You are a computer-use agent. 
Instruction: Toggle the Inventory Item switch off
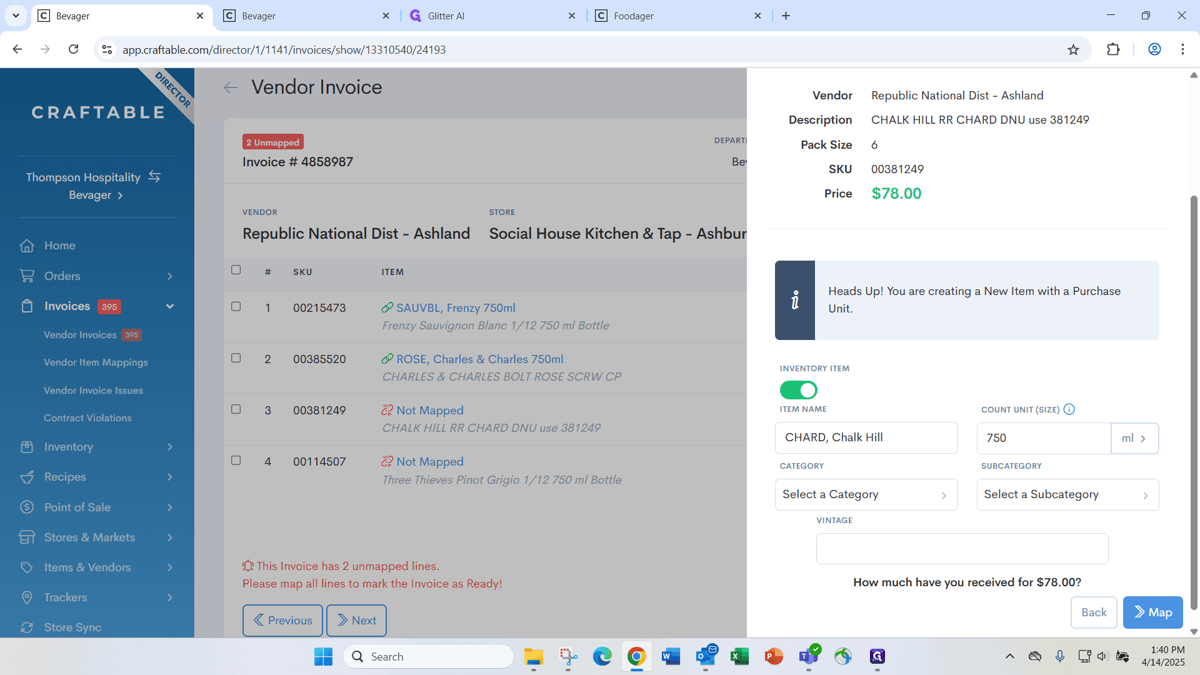(x=798, y=390)
